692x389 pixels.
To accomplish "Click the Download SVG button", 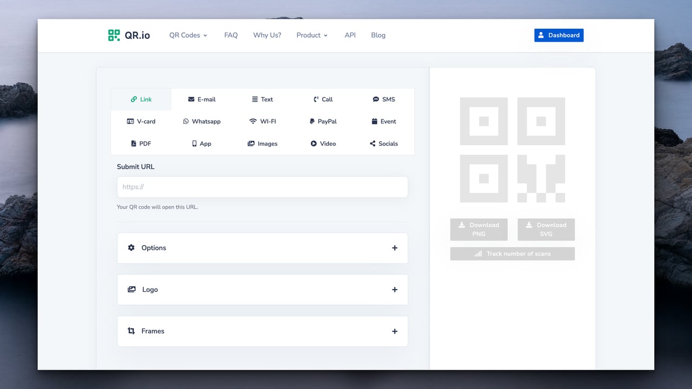I will point(546,230).
